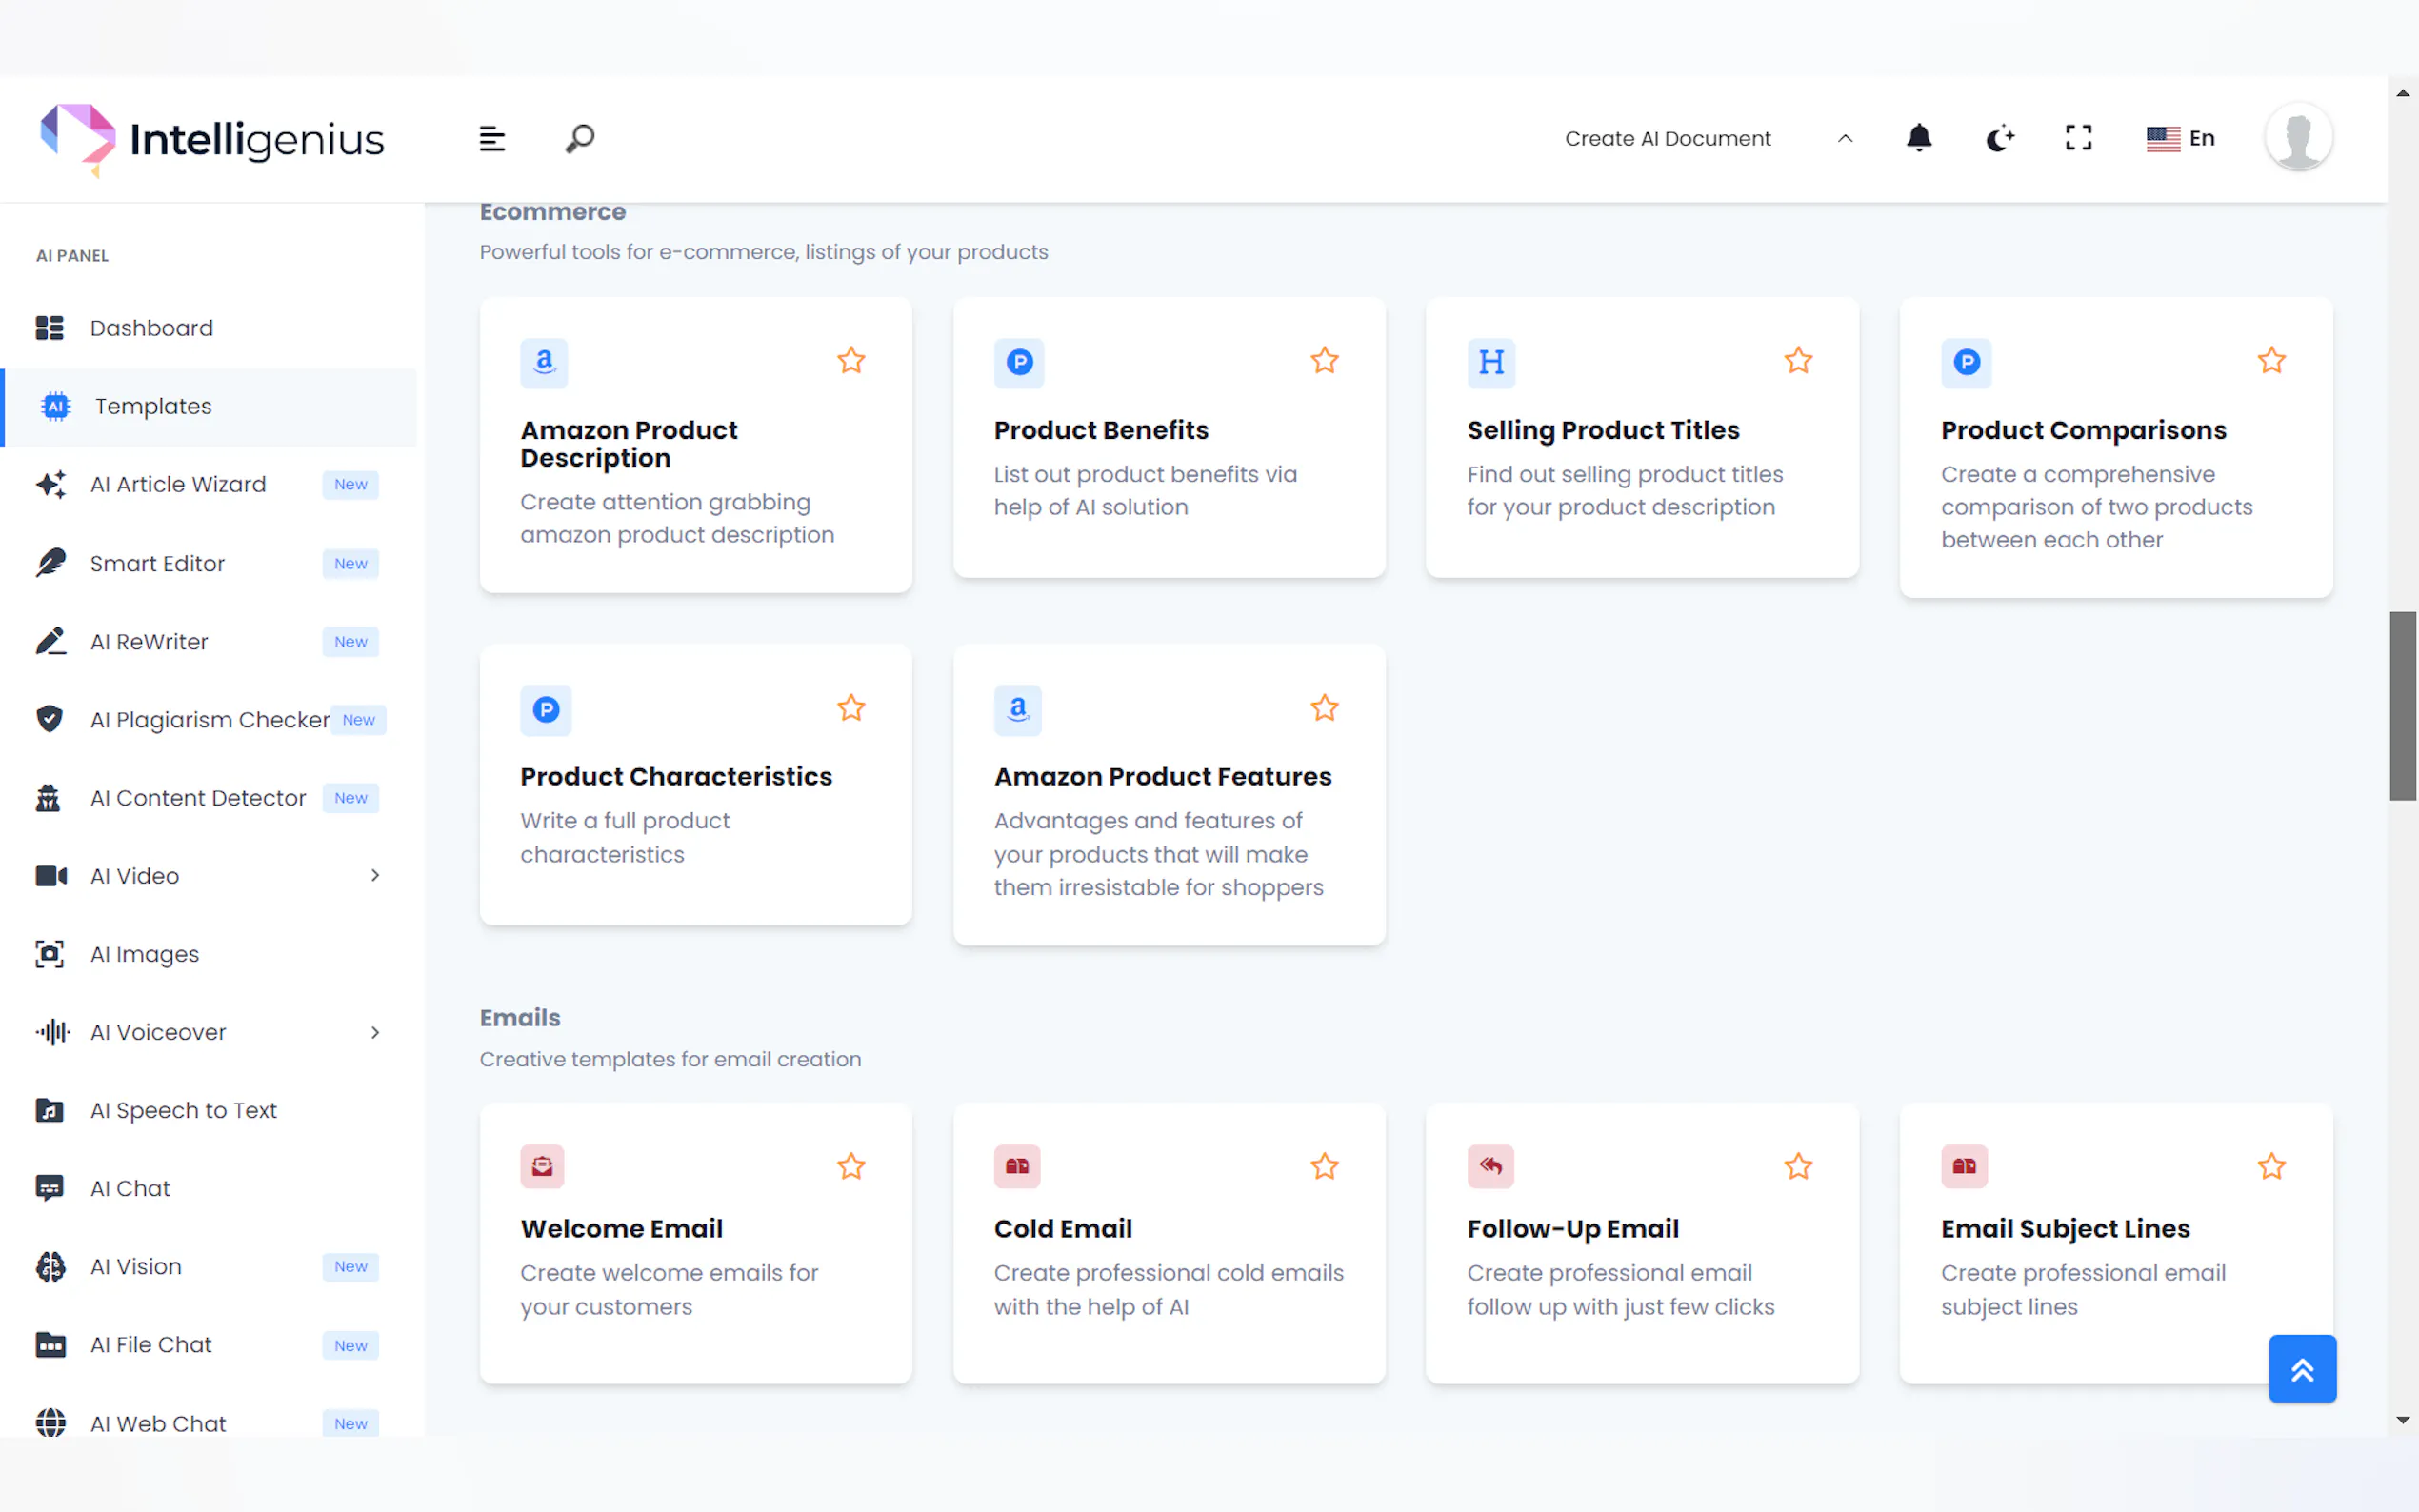Open Dashboard in the sidebar
The width and height of the screenshot is (2419, 1512).
point(151,328)
